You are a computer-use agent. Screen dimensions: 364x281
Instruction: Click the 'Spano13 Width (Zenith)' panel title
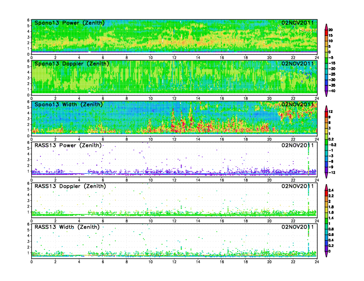click(x=69, y=105)
